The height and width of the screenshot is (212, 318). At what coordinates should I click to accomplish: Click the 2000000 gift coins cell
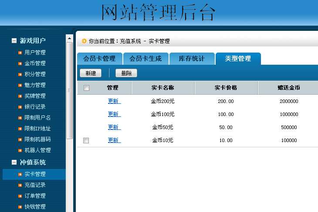pos(289,101)
